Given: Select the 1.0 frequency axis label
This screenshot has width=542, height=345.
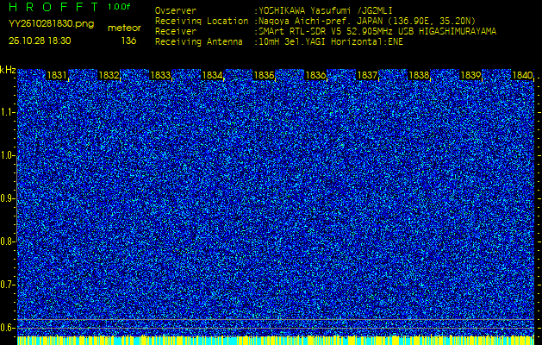Looking at the screenshot, I should pyautogui.click(x=8, y=155).
